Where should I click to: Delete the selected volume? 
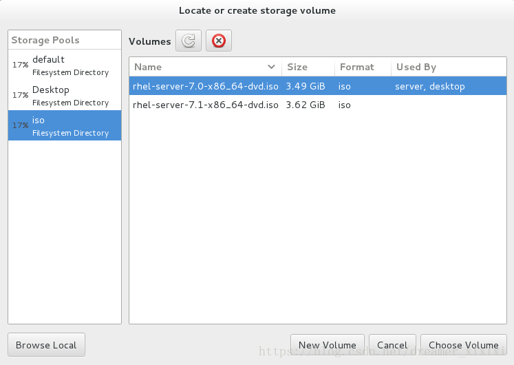(219, 41)
